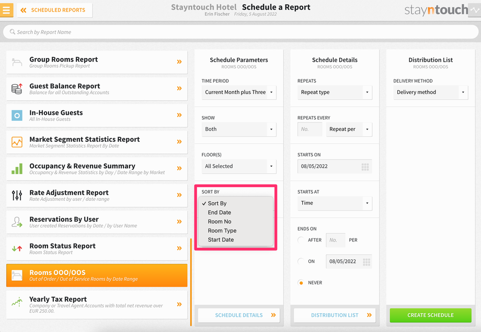Click the Guest Balance Report coins icon
This screenshot has width=481, height=332.
(x=17, y=89)
